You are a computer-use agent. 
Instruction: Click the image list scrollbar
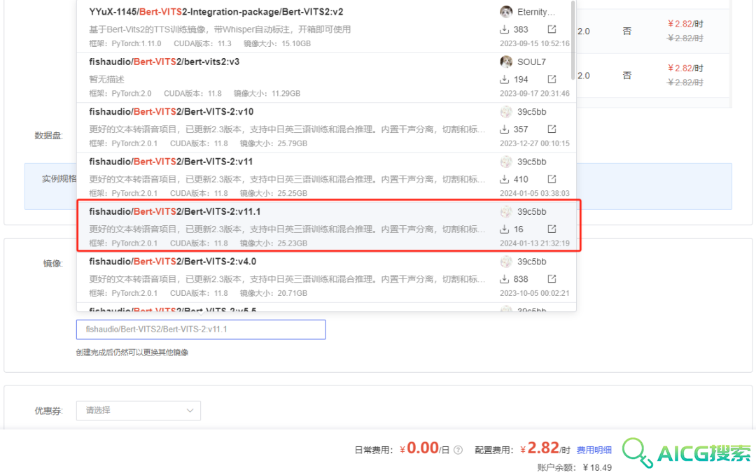coord(573,41)
